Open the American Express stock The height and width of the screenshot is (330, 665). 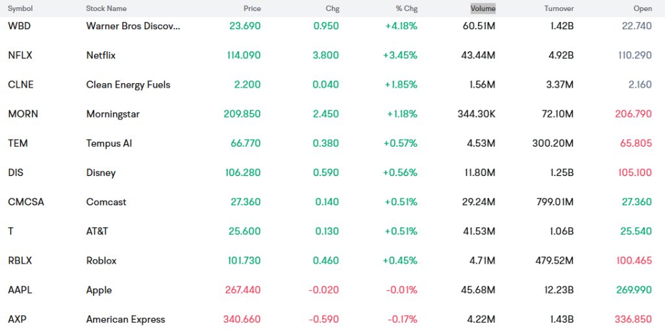[x=125, y=319]
